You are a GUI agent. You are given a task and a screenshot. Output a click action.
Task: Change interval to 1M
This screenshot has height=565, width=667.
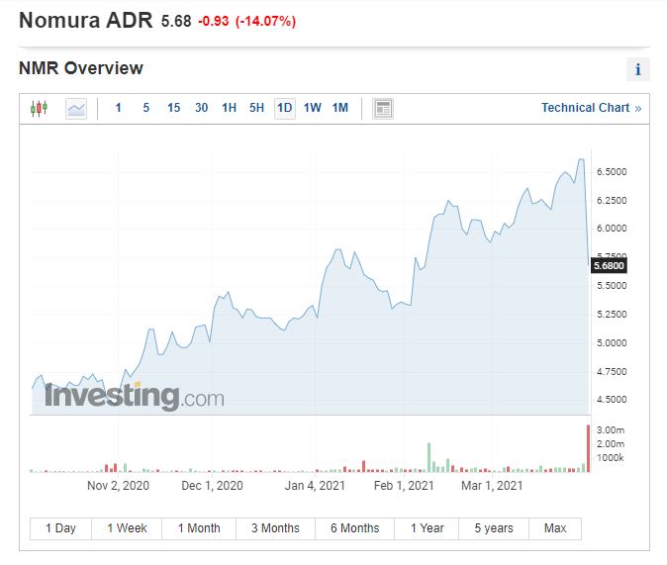(340, 108)
